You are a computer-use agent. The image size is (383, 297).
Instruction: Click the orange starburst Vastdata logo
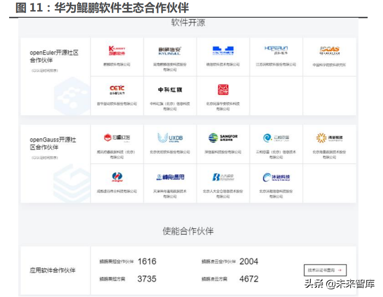tap(329, 138)
